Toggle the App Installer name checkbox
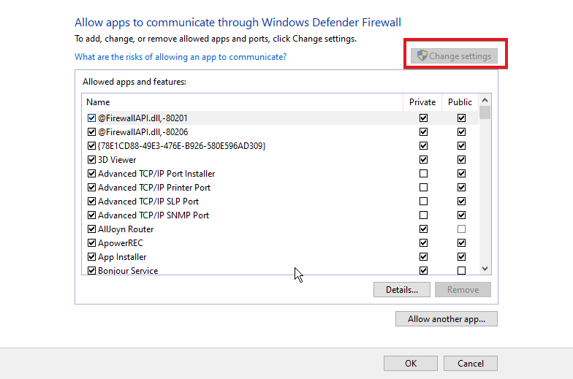This screenshot has width=573, height=379. (x=91, y=257)
